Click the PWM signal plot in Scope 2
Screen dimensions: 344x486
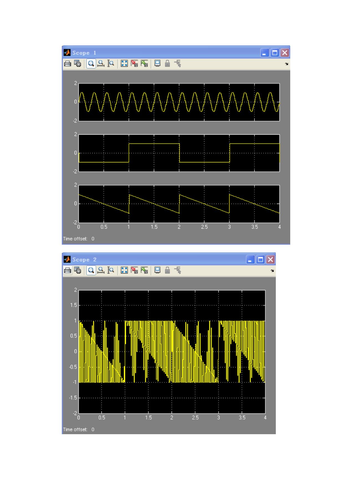[x=172, y=352]
